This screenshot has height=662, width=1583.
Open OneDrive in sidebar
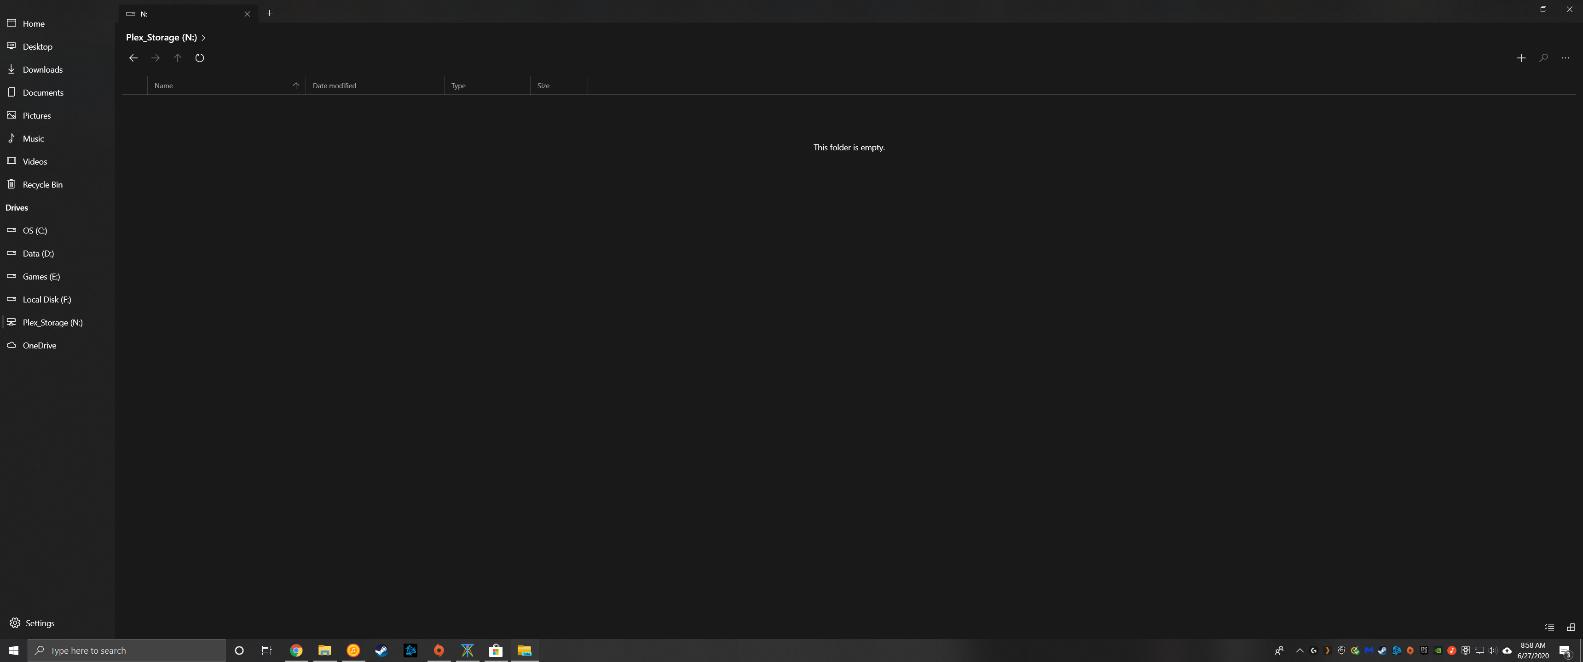(57, 346)
